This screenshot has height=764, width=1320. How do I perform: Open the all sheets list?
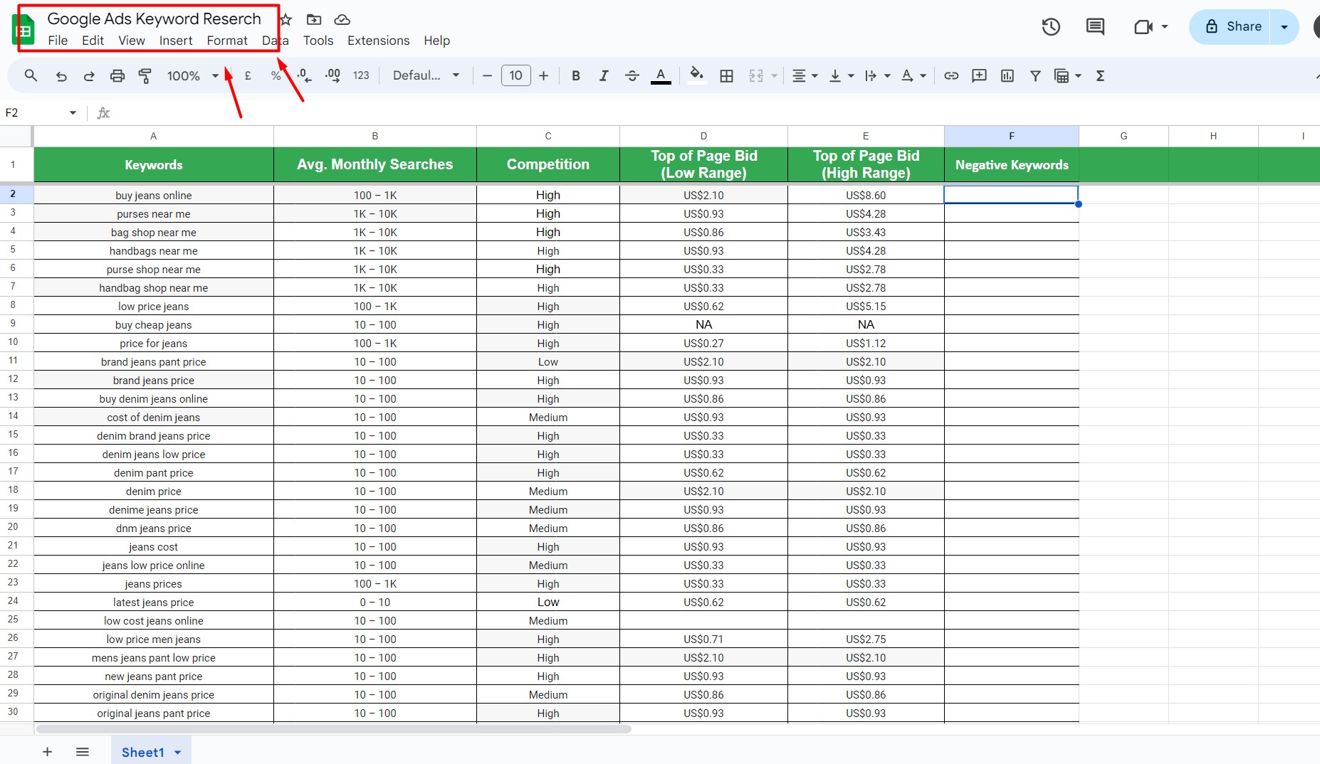[83, 752]
